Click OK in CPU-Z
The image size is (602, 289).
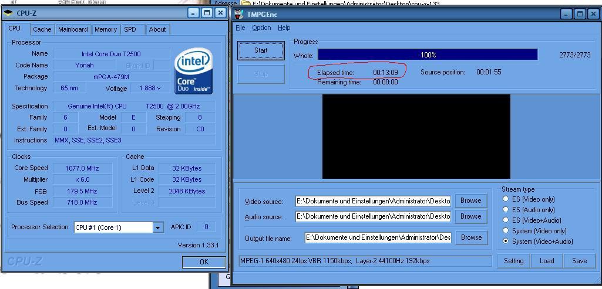tap(204, 262)
